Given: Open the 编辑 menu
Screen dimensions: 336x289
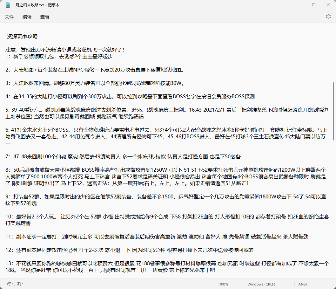Looking at the screenshot, I should click(x=27, y=17).
